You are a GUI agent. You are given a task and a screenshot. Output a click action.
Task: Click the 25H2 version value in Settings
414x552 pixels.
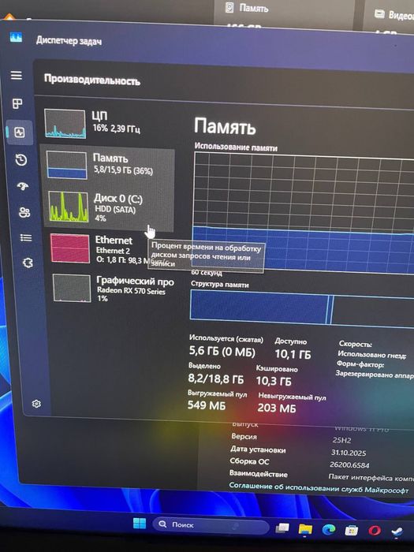coord(341,440)
